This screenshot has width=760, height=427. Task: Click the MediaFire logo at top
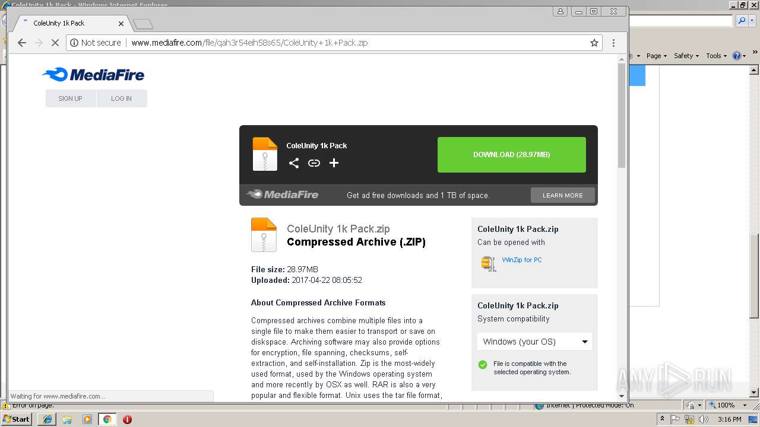point(93,75)
